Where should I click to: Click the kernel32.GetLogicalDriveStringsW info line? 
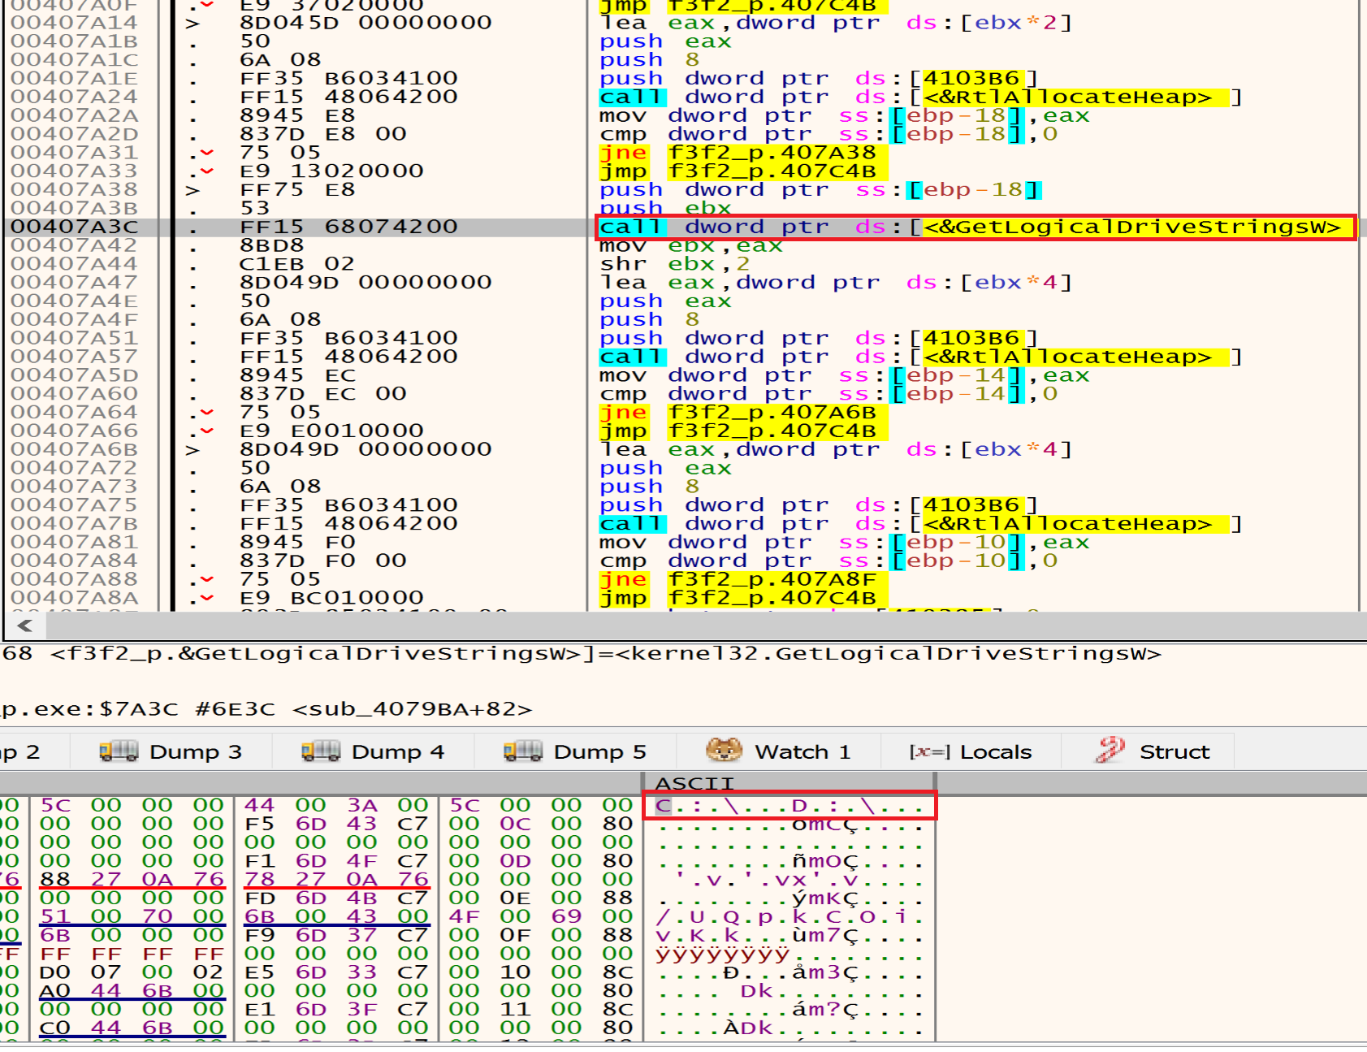click(605, 654)
